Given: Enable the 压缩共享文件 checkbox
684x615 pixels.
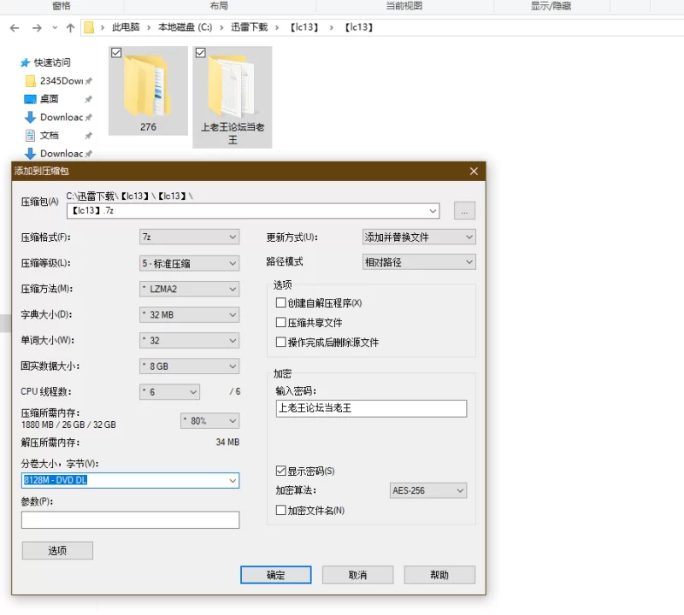Looking at the screenshot, I should tap(281, 323).
